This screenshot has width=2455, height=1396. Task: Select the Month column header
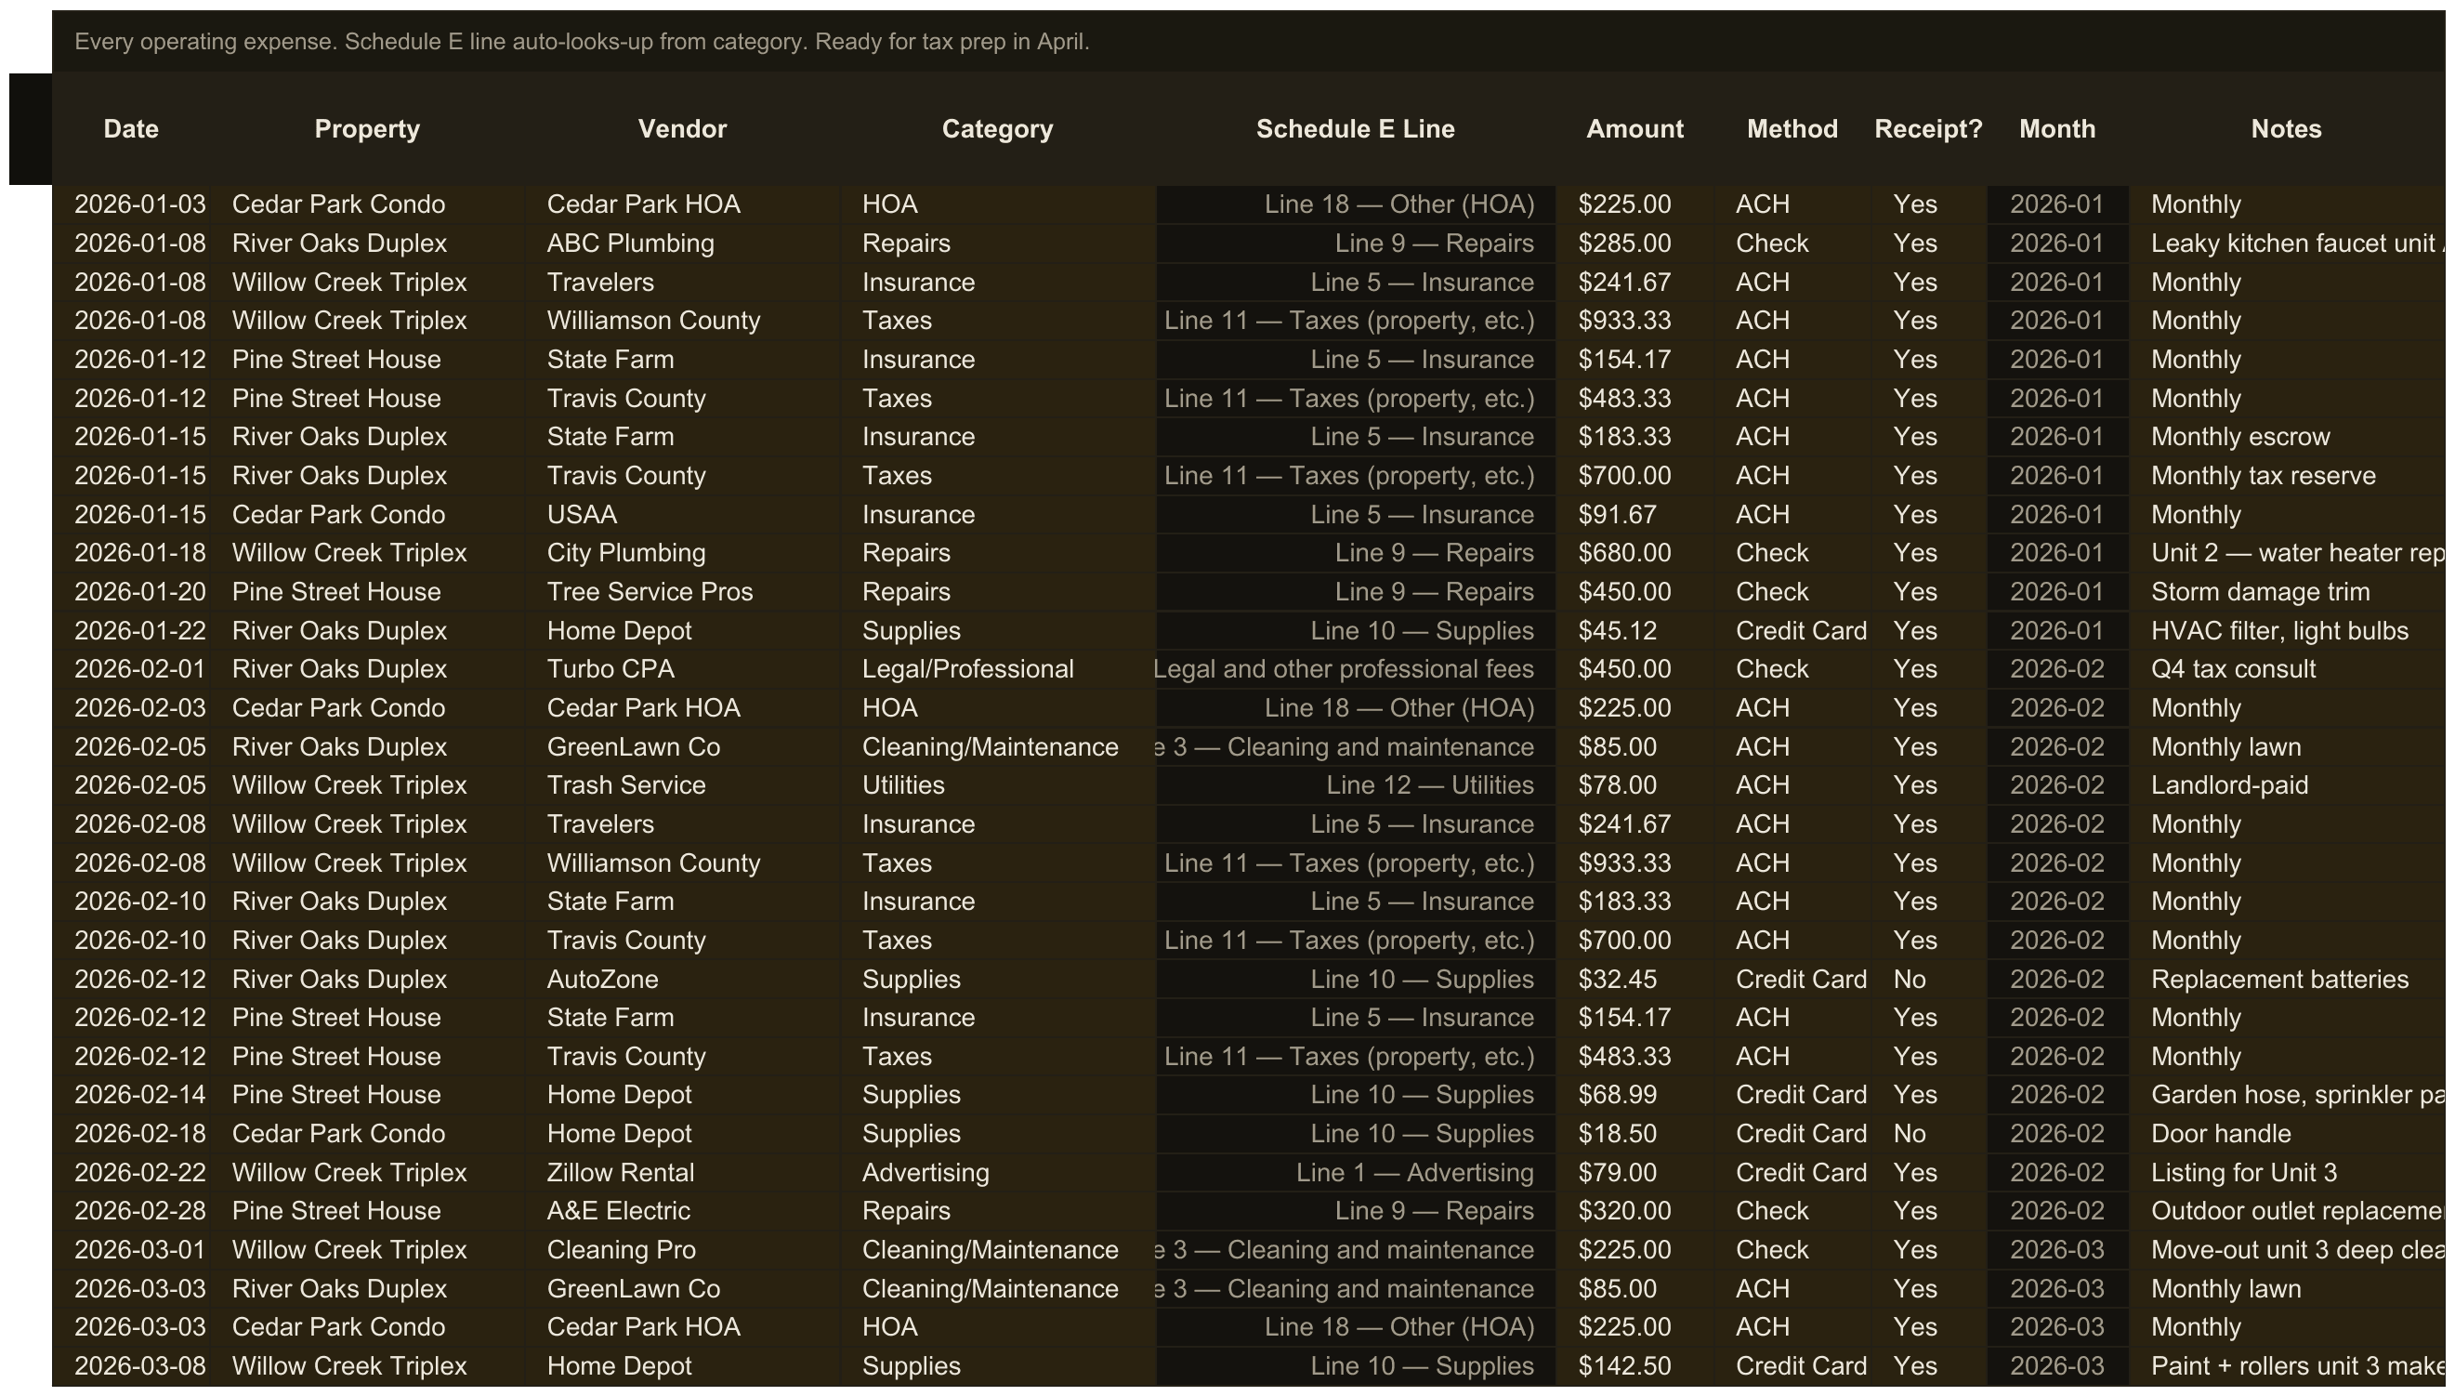click(x=2057, y=128)
